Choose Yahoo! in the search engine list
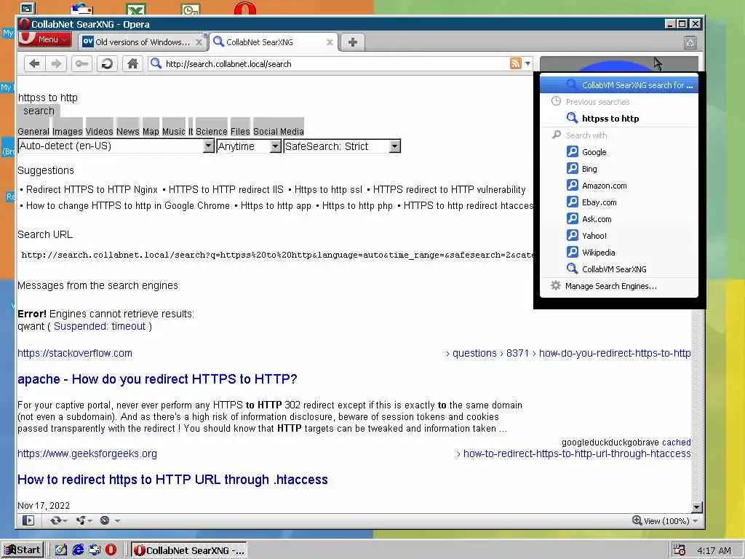The height and width of the screenshot is (559, 745). pos(619,235)
